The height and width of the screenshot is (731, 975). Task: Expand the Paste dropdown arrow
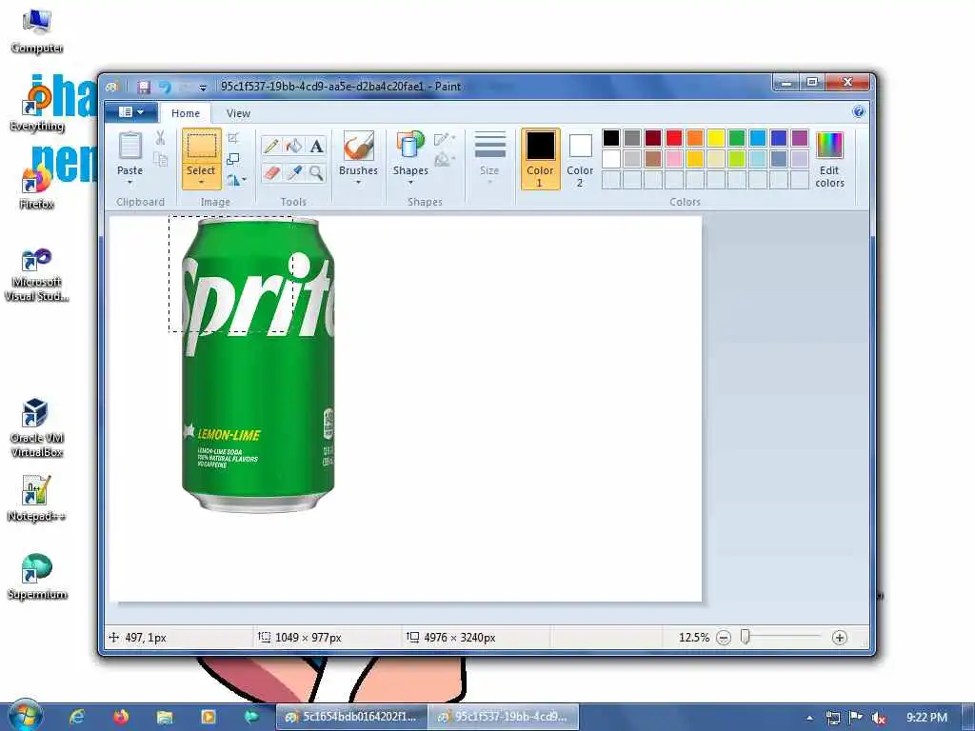129,183
